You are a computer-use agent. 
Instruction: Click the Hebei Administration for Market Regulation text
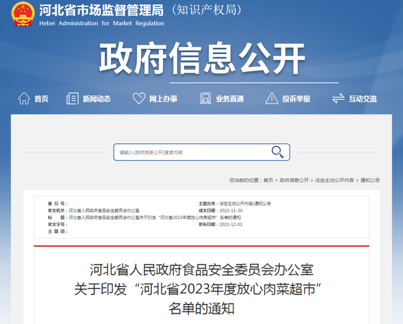(101, 24)
